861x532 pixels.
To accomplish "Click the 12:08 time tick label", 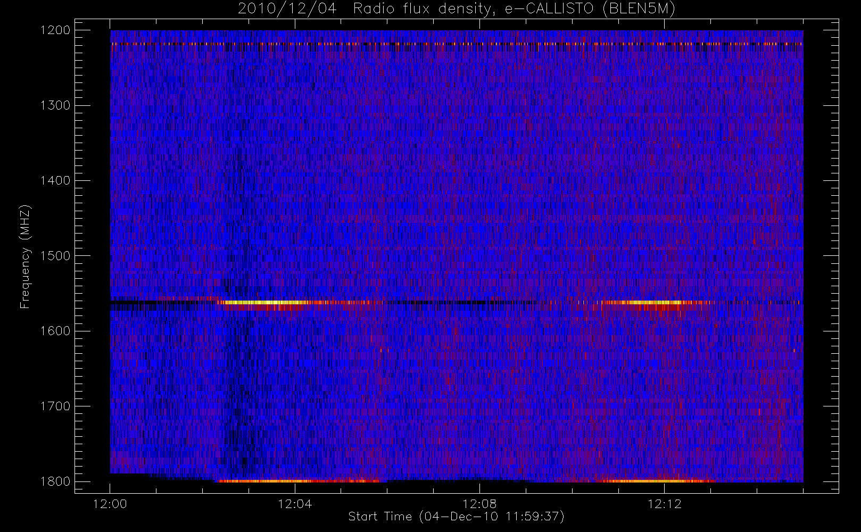I will click(x=479, y=504).
